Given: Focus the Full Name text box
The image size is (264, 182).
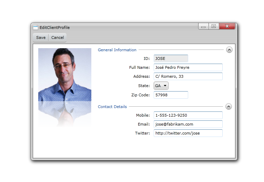Looking at the screenshot, I should [188, 67].
